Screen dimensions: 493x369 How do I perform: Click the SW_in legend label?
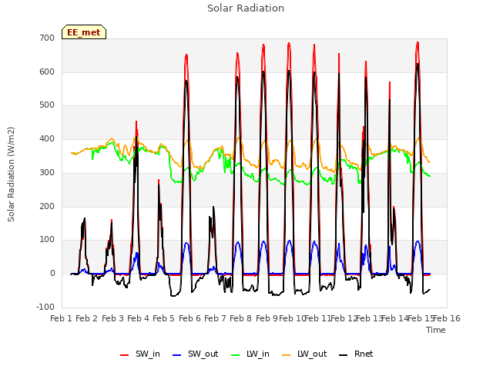pyautogui.click(x=148, y=354)
